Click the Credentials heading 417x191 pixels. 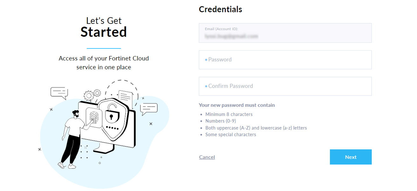(220, 9)
